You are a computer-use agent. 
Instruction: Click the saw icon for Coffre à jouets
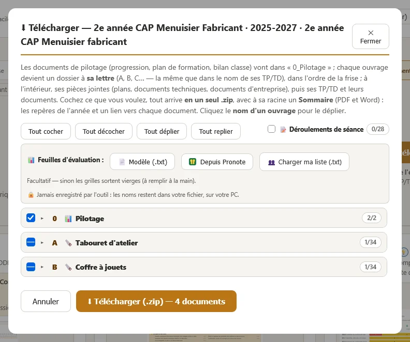(68, 268)
